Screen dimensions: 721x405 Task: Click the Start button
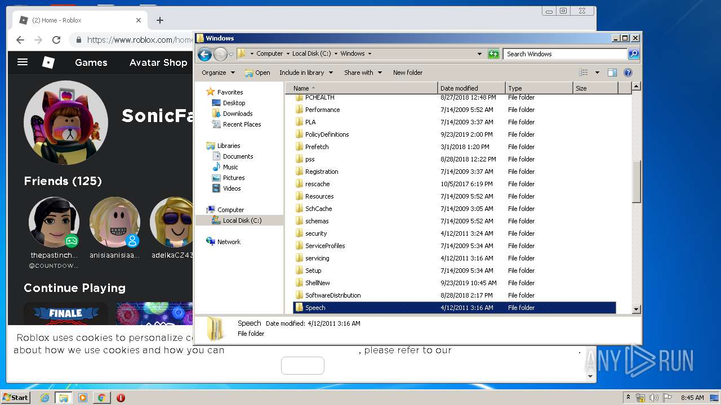pyautogui.click(x=15, y=398)
